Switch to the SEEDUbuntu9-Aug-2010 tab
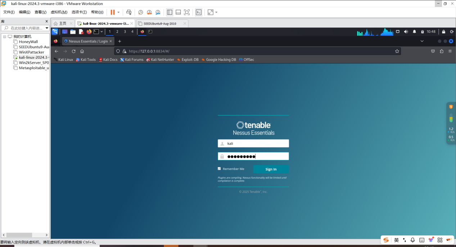This screenshot has height=247, width=456. click(162, 23)
